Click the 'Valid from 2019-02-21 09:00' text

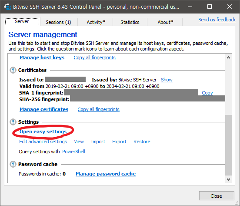tap(51, 86)
